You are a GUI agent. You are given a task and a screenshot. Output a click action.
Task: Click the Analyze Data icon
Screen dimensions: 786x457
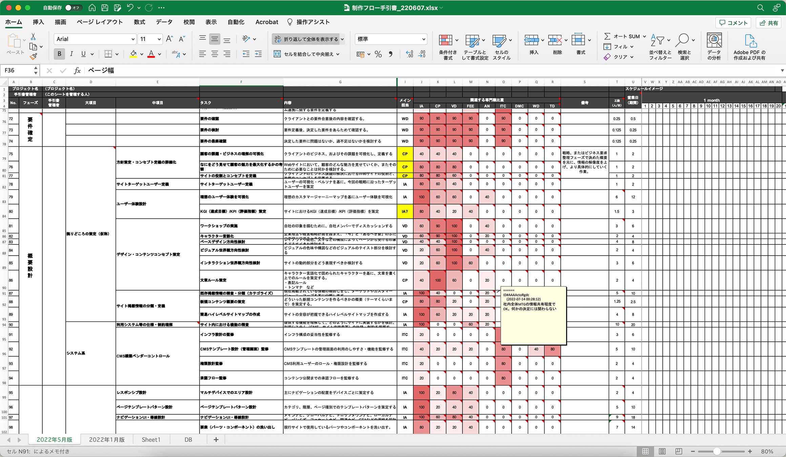(x=714, y=40)
